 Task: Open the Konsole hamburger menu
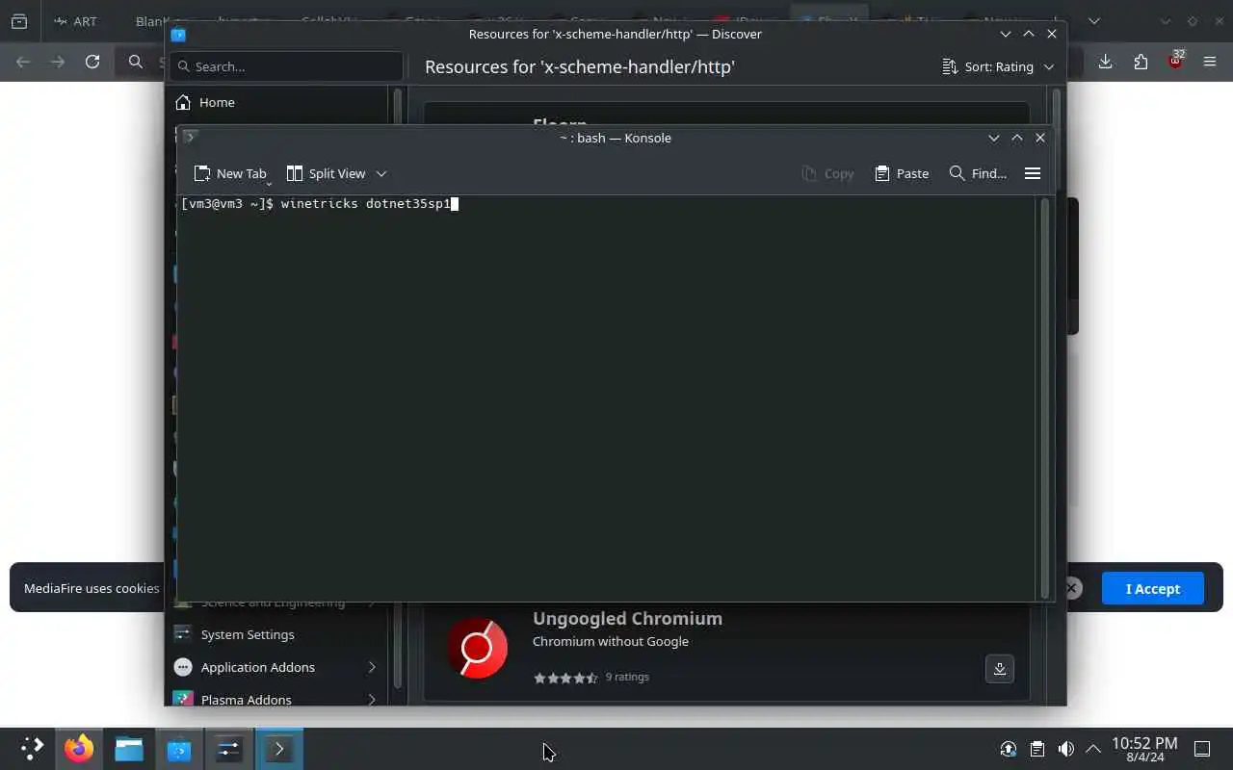click(1033, 173)
